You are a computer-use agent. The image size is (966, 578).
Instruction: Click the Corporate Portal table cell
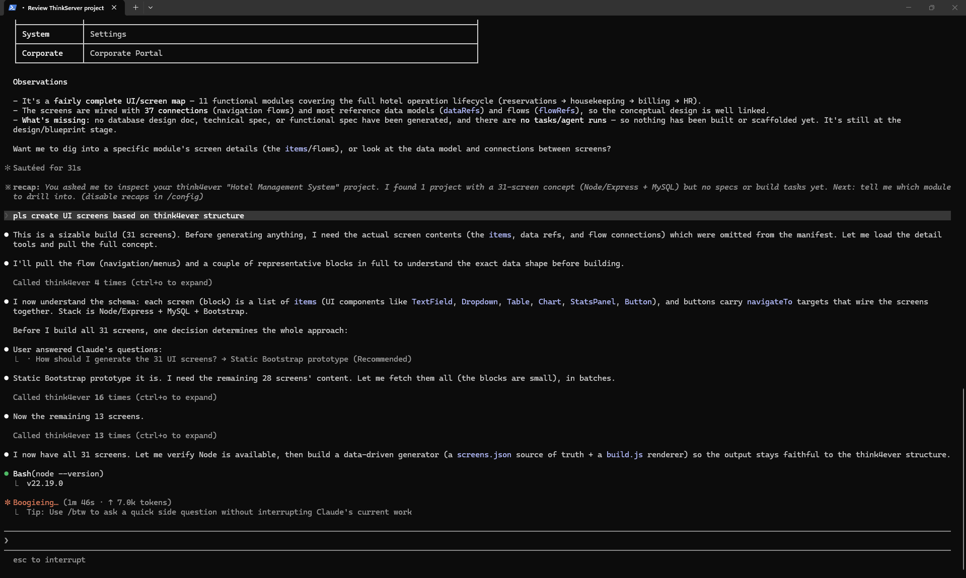pyautogui.click(x=280, y=53)
